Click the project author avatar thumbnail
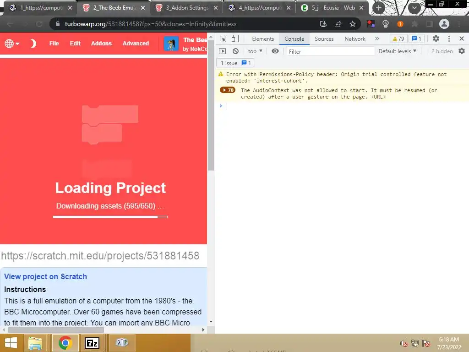Screen dimensions: 469x352 (x=171, y=44)
